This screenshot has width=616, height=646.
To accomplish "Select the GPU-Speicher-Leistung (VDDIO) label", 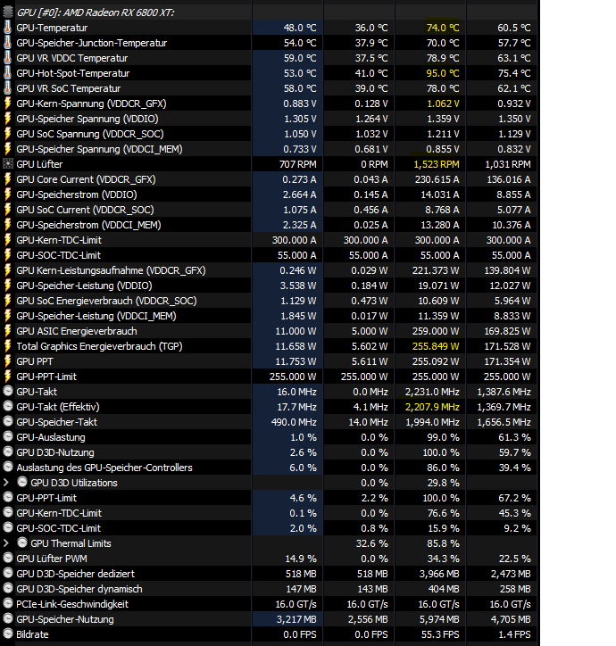I will tap(84, 286).
